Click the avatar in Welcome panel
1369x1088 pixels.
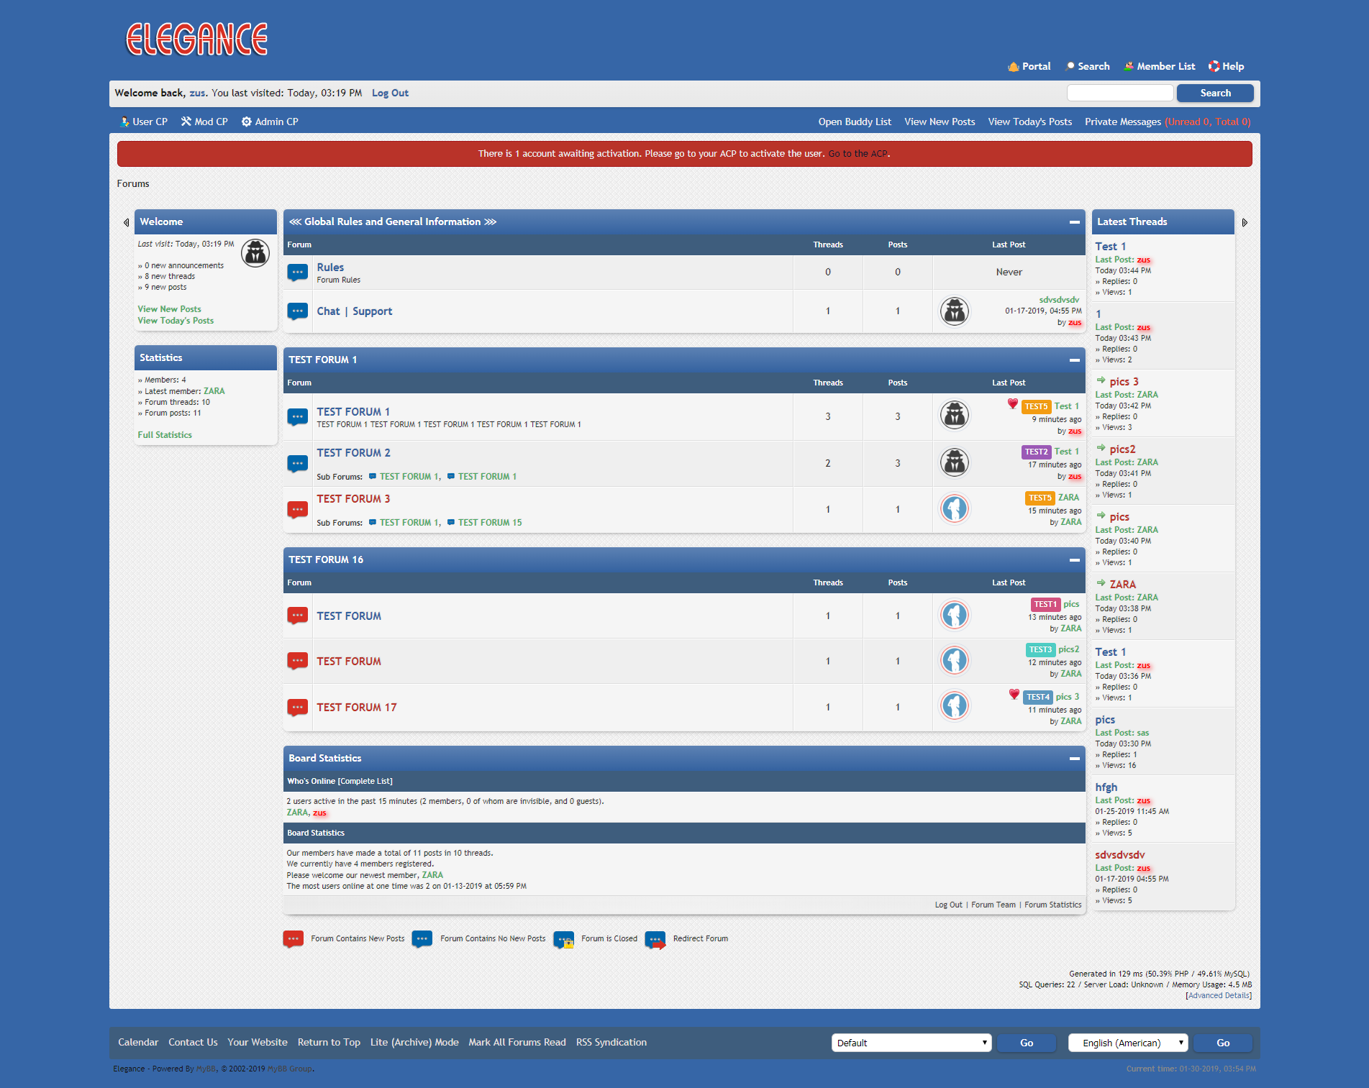(255, 252)
